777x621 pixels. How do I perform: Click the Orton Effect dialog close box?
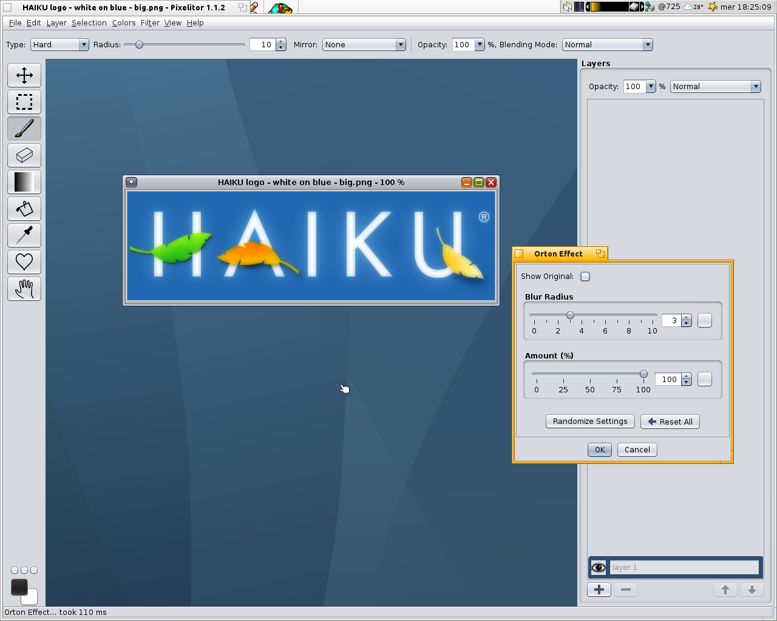(x=519, y=253)
